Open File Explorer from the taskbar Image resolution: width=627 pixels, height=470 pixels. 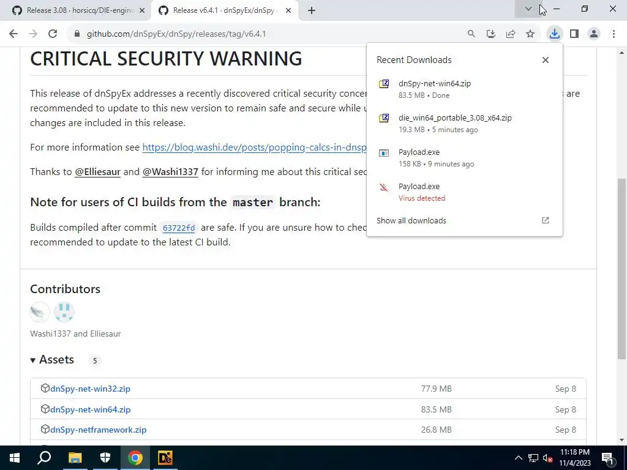[x=75, y=458]
